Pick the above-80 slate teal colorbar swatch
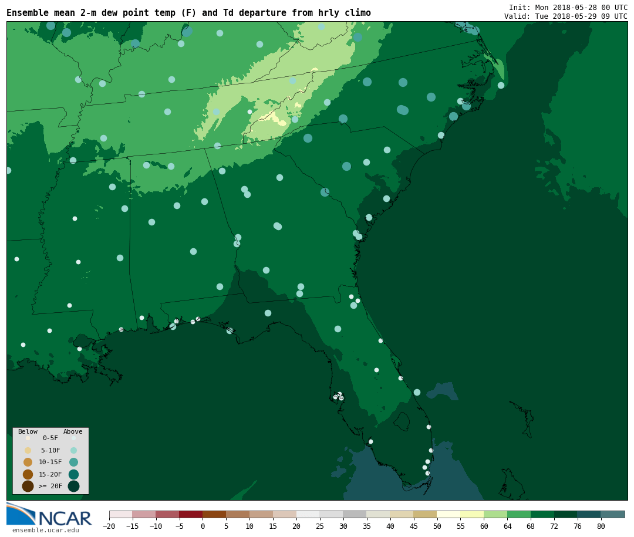Viewport: 634px width, 537px height. click(x=613, y=514)
